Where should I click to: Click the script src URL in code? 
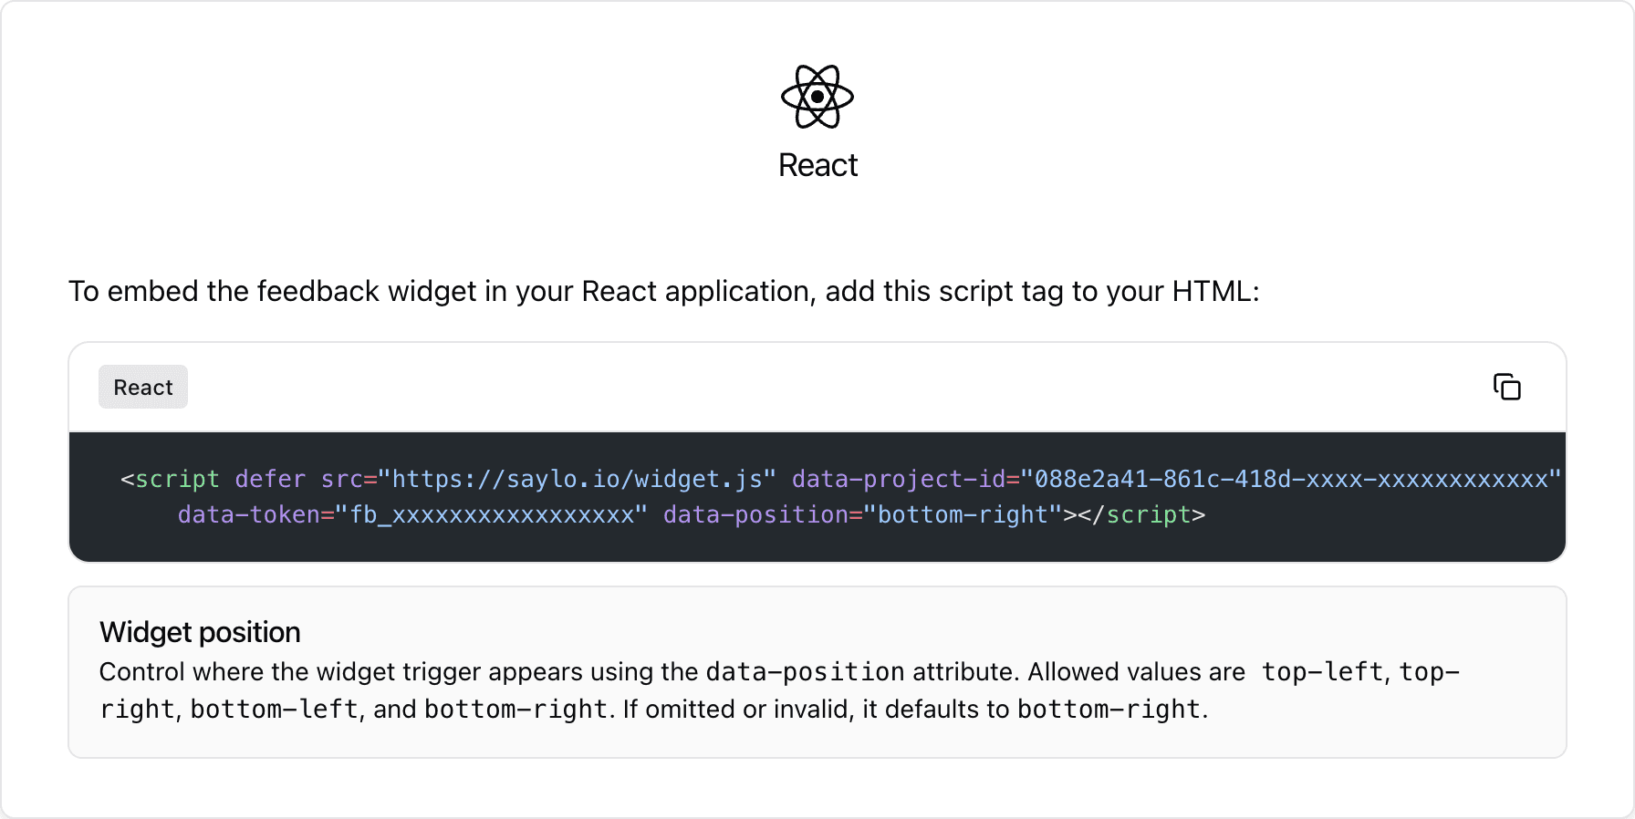pos(578,479)
